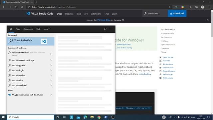Screen dimensions: 213x120
Task: Open browser collections icon
Action: (196, 7)
